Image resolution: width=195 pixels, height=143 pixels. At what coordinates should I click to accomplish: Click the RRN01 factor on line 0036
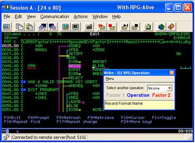(x=41, y=50)
